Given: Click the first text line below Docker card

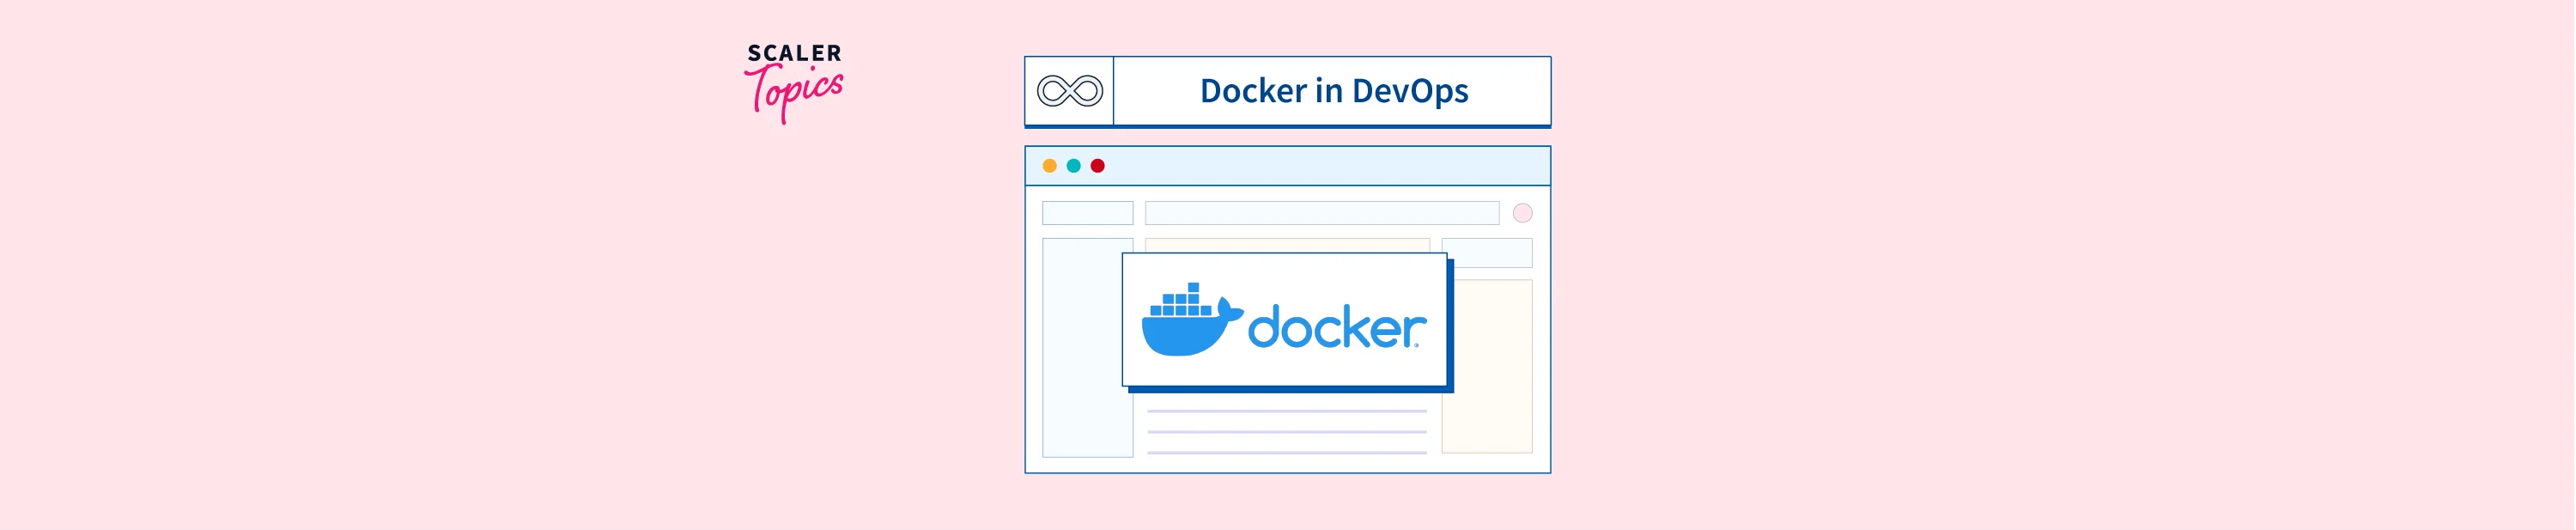Looking at the screenshot, I should tap(1286, 411).
